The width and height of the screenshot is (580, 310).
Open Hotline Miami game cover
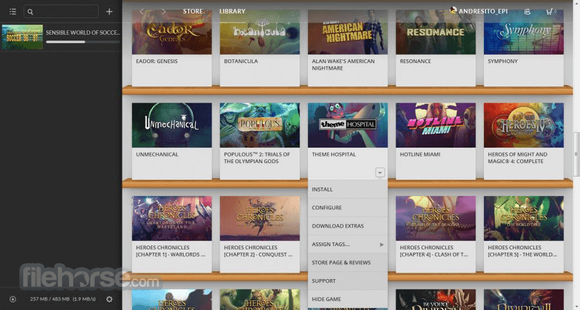(x=436, y=126)
